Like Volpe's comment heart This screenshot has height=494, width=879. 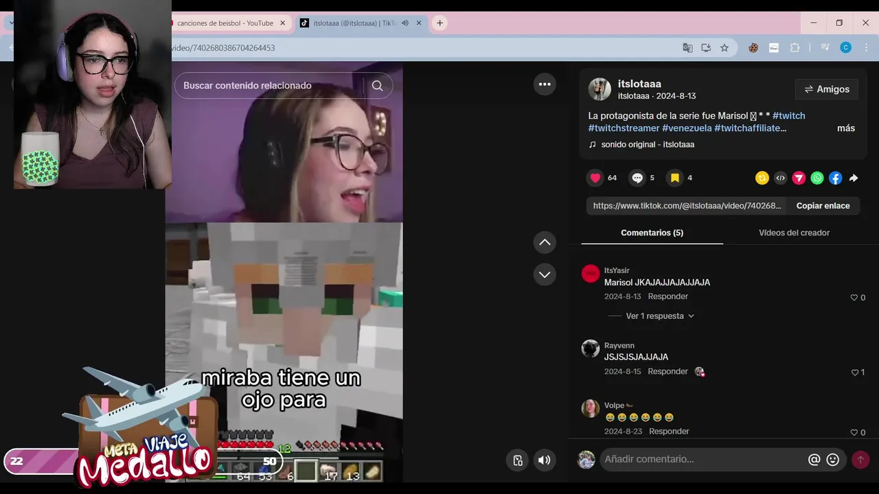tap(854, 432)
